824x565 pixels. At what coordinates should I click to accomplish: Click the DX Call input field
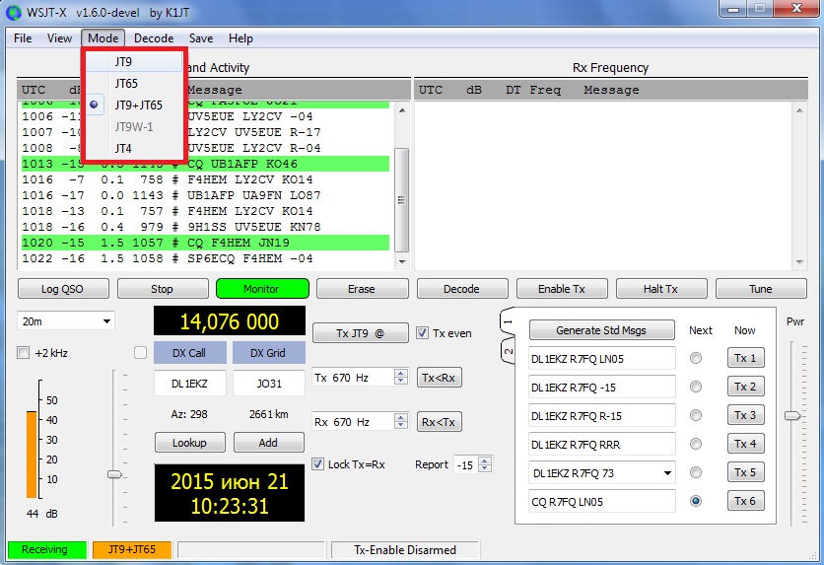(189, 384)
